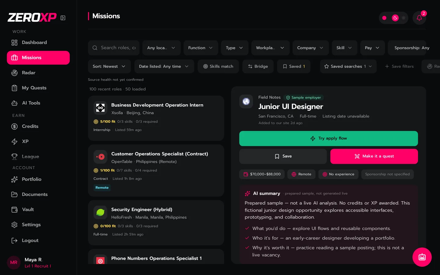This screenshot has width=440, height=275.
Task: Click the OpenTable company logo
Action: (100, 157)
